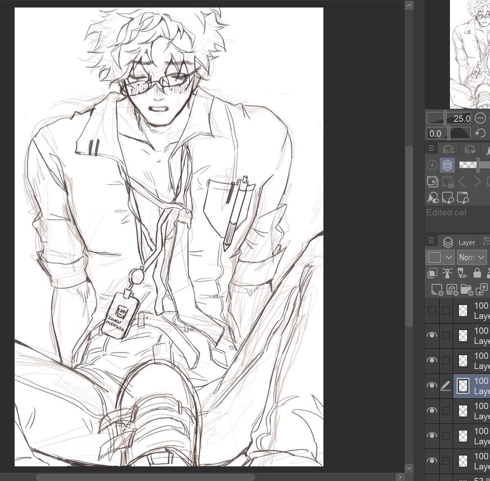
Task: Click the page-with-padlock icon in cel panel
Action: [448, 181]
